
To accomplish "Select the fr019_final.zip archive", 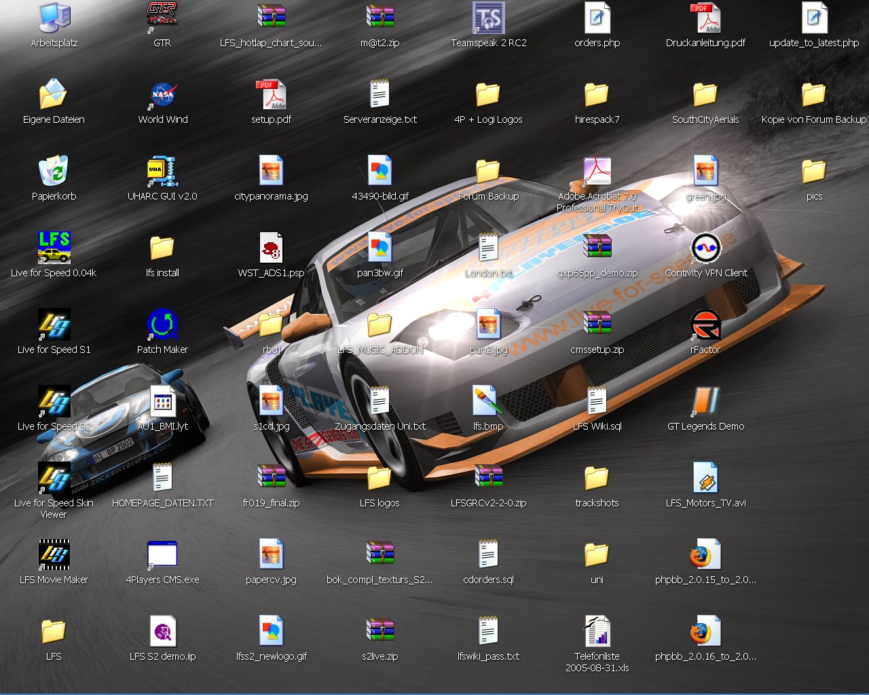I will [x=271, y=478].
